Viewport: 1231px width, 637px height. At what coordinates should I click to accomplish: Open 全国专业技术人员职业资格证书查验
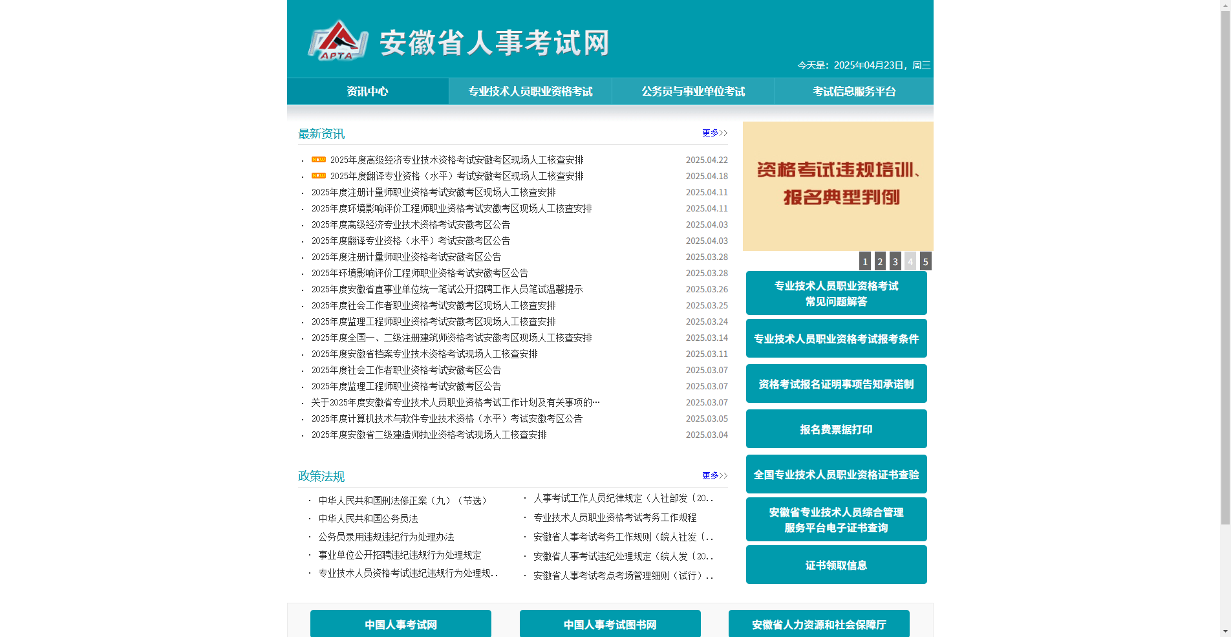tap(836, 474)
